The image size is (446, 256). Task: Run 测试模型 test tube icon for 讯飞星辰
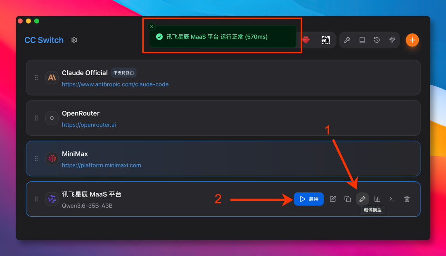363,199
